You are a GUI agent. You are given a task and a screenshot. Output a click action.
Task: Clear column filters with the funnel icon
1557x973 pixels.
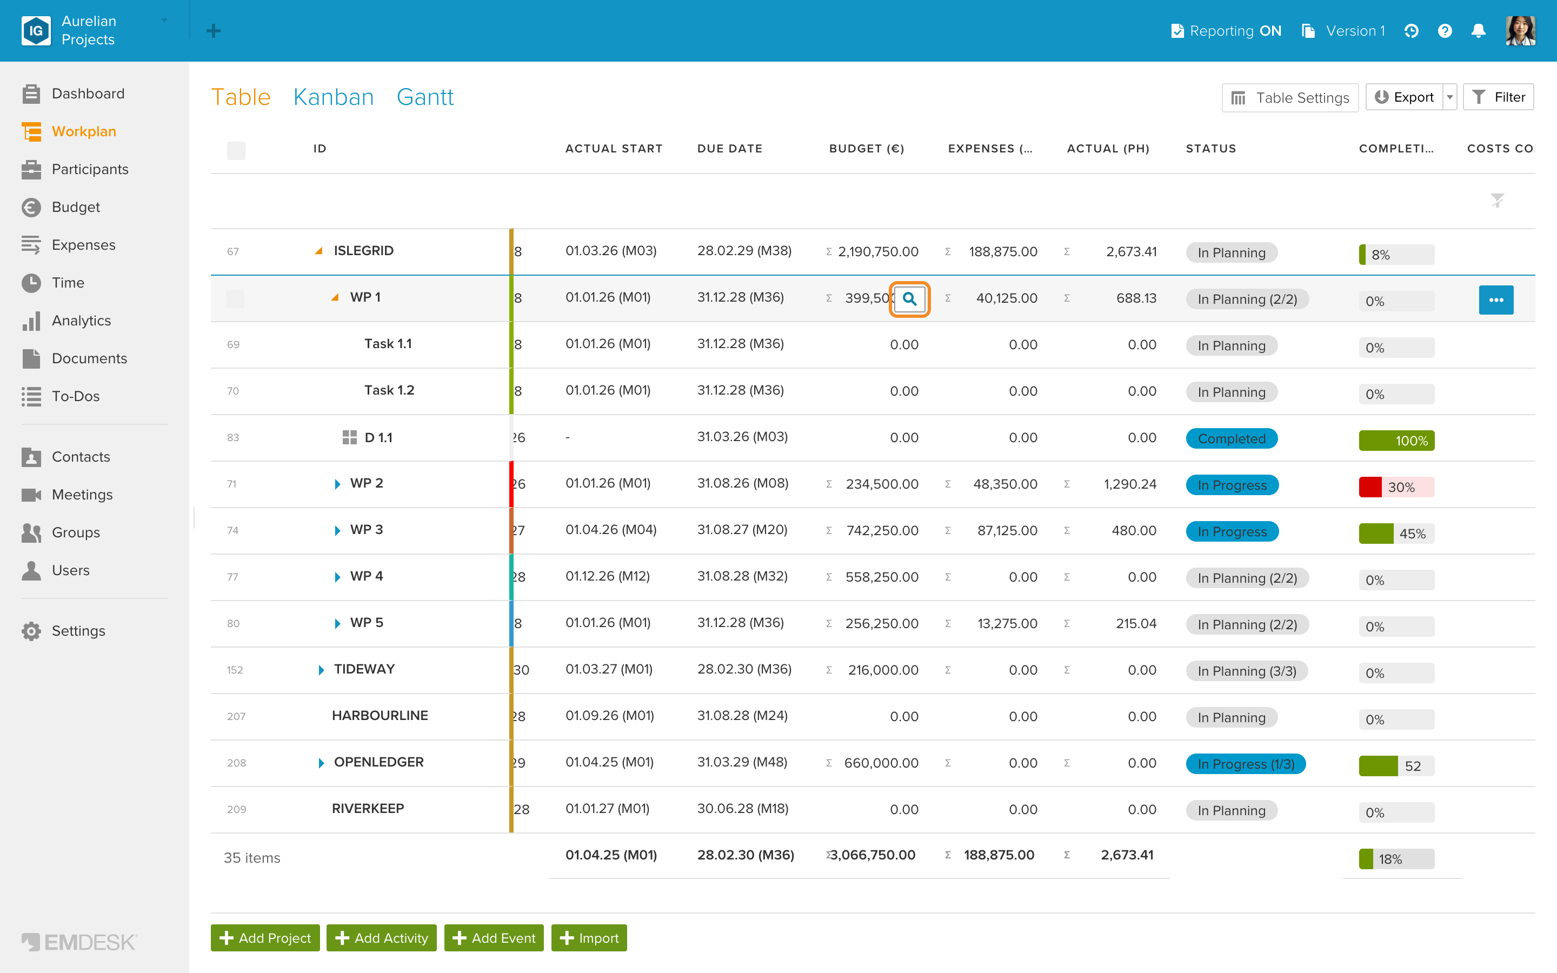1497,200
